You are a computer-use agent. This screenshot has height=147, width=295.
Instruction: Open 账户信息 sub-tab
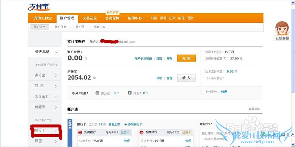coord(60,27)
